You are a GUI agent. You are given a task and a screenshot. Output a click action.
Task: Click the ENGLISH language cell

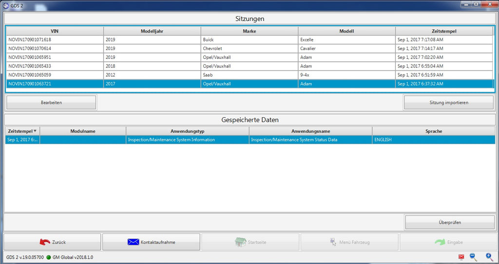coord(434,140)
